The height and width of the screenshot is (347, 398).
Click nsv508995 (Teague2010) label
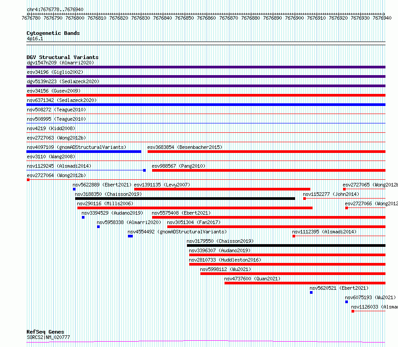[x=56, y=119]
